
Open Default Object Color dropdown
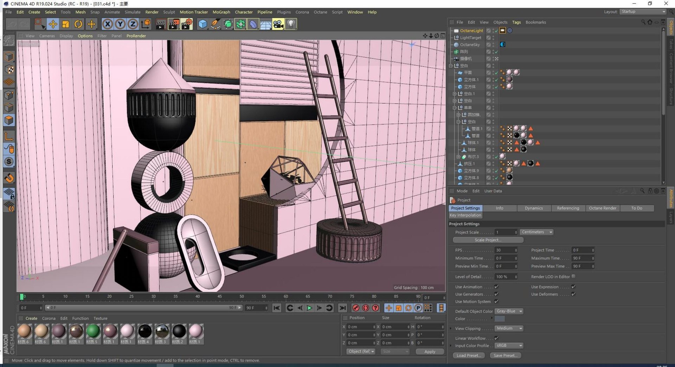click(509, 311)
